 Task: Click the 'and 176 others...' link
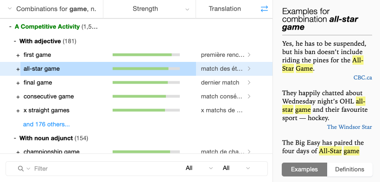pos(46,124)
